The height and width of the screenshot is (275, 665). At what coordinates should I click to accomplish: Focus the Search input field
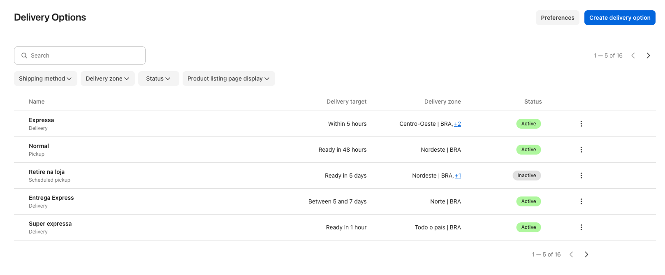(80, 55)
